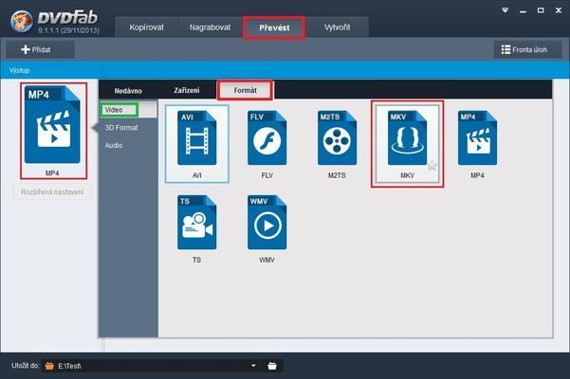
Task: Select the Formát profile tab
Action: click(x=245, y=90)
